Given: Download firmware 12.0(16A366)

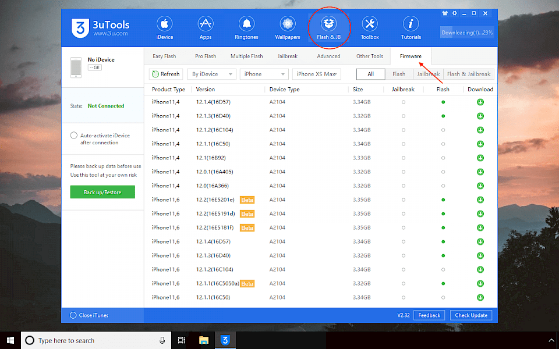Looking at the screenshot, I should [480, 186].
